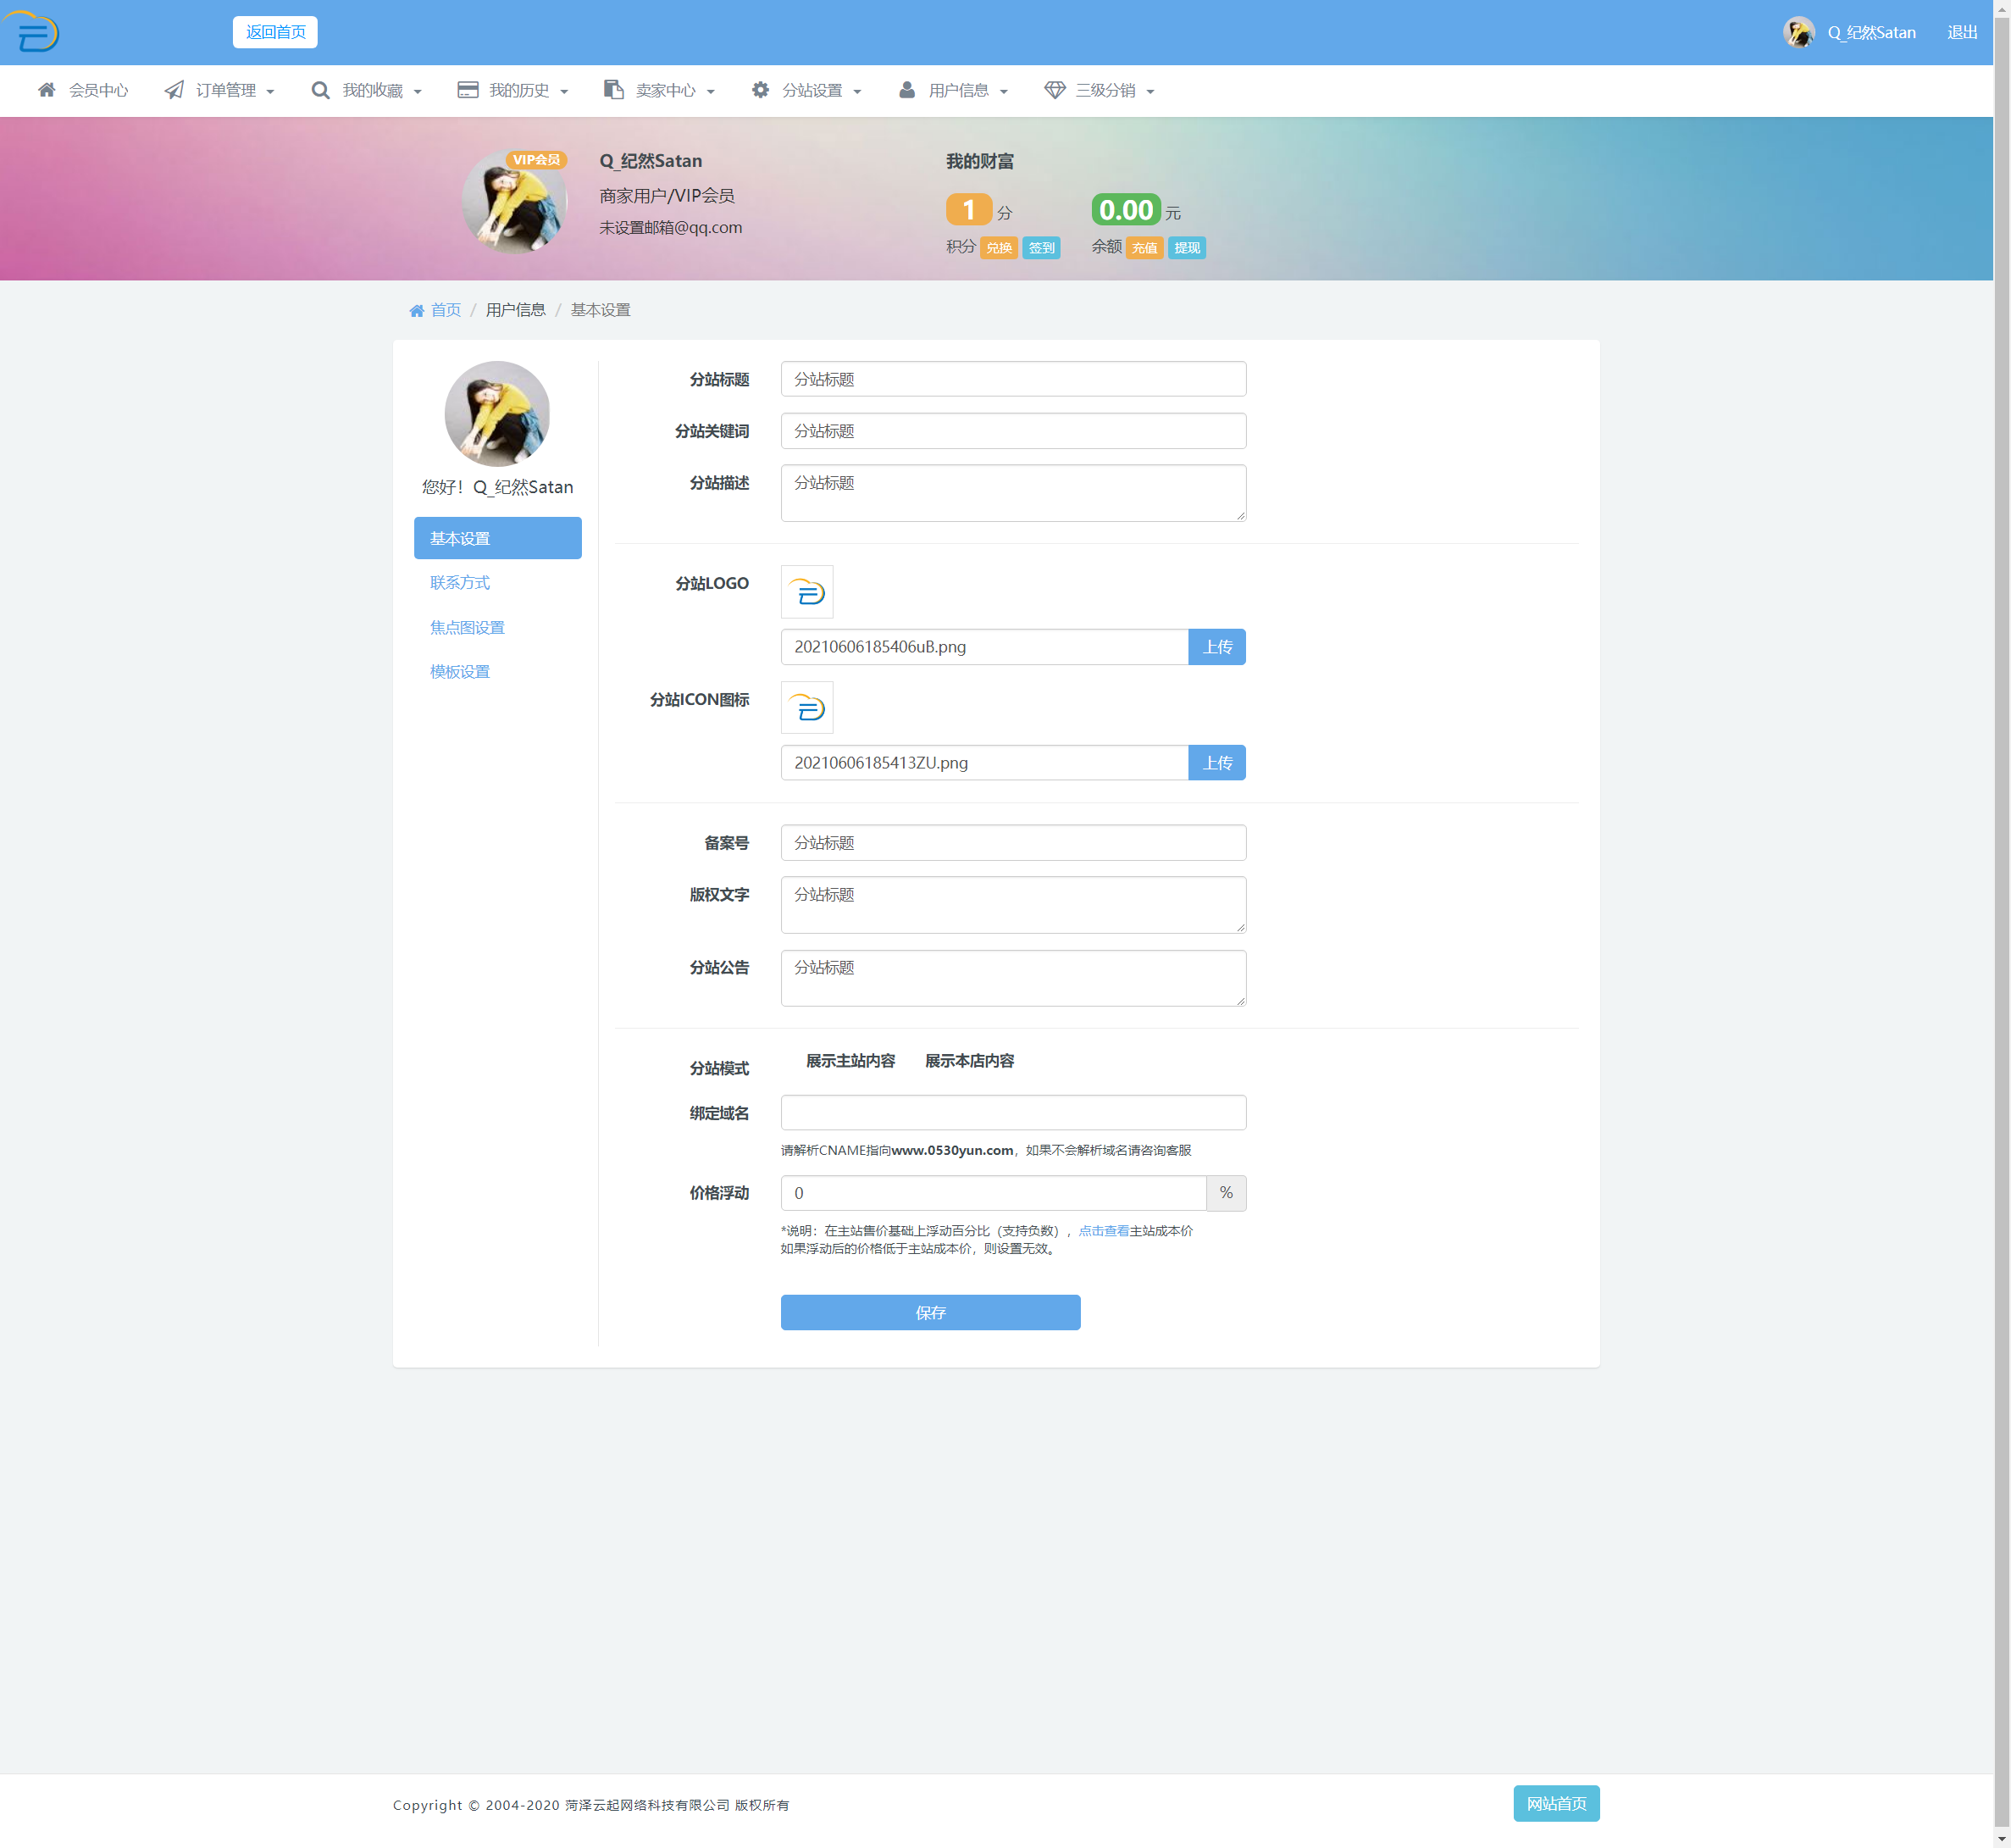Click the 点击查看 cost price link
The height and width of the screenshot is (1848, 2011).
pos(1102,1231)
